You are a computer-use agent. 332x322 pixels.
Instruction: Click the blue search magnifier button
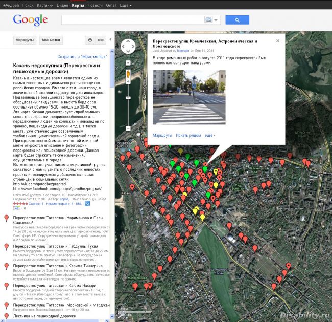point(237,20)
